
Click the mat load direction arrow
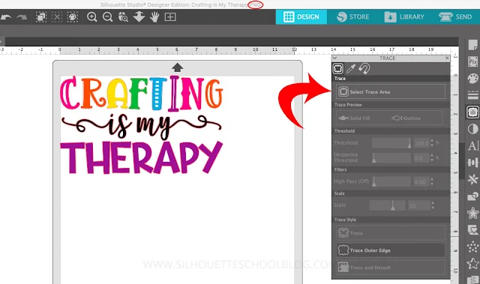(177, 67)
